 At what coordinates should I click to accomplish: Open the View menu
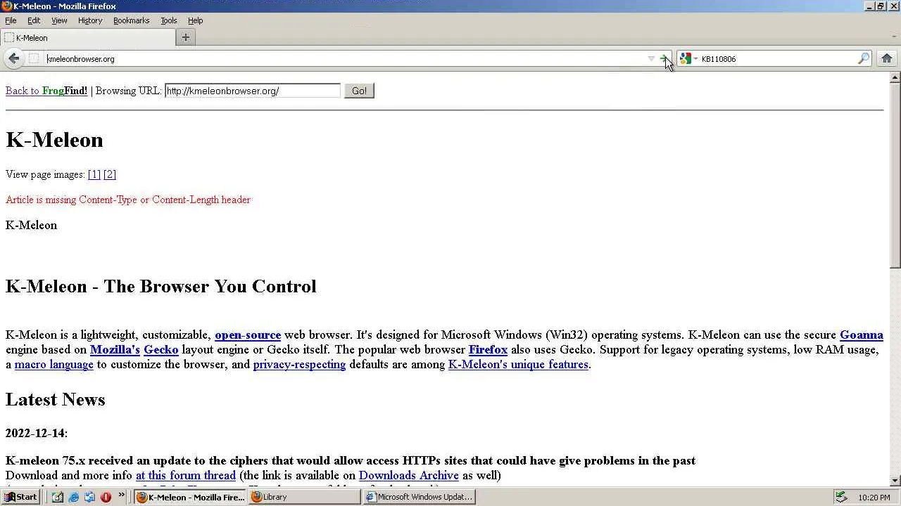[x=59, y=20]
